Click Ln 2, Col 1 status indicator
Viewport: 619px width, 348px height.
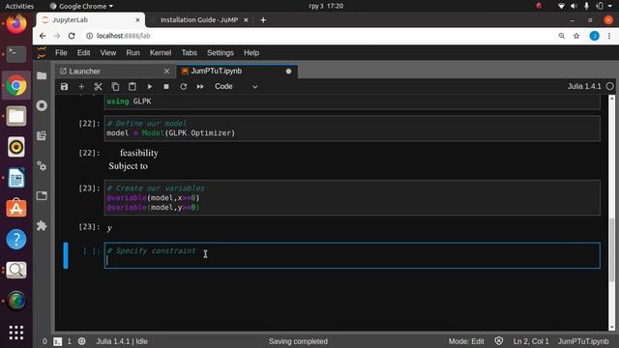pos(531,341)
